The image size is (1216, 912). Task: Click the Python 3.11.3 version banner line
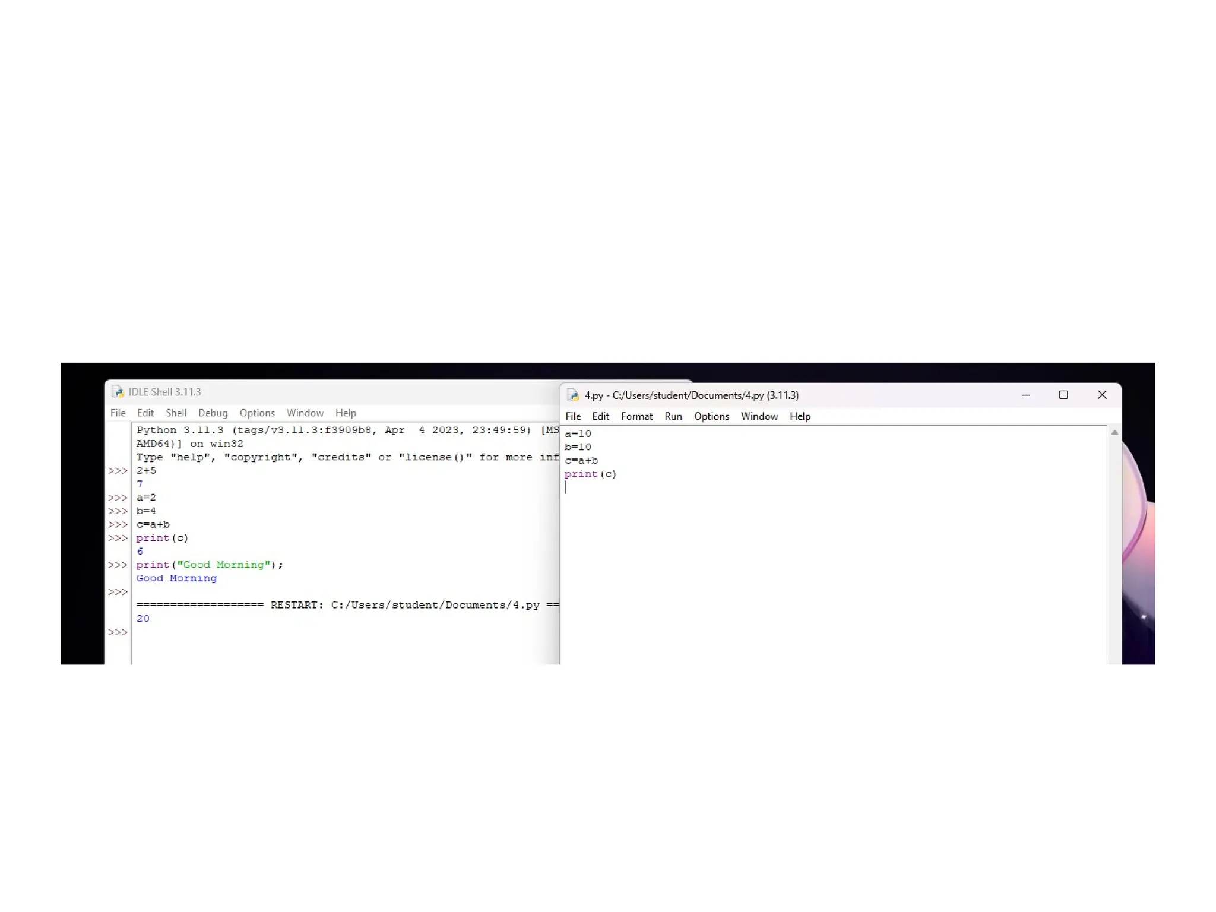[347, 430]
